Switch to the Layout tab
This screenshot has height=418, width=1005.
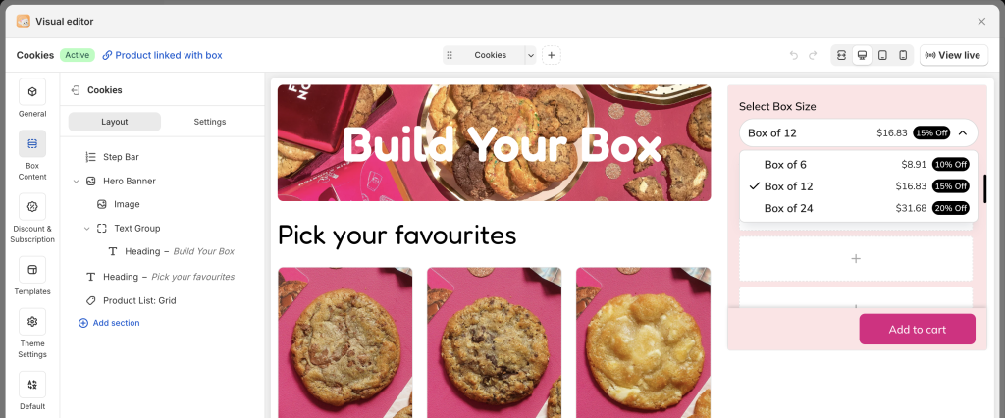click(x=115, y=122)
